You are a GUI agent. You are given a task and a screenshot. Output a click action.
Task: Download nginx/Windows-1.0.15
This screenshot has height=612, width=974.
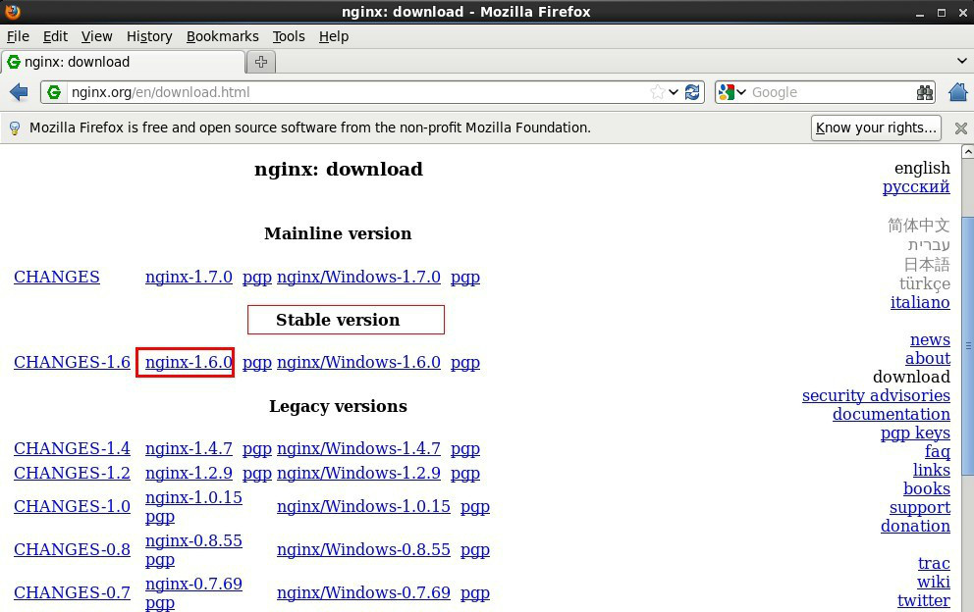(x=364, y=506)
